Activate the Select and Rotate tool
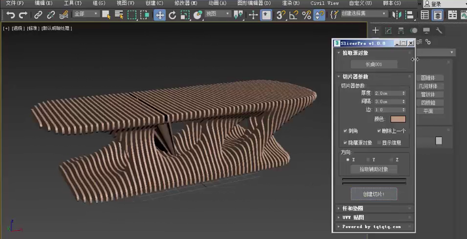The image size is (467, 239). coord(172,15)
